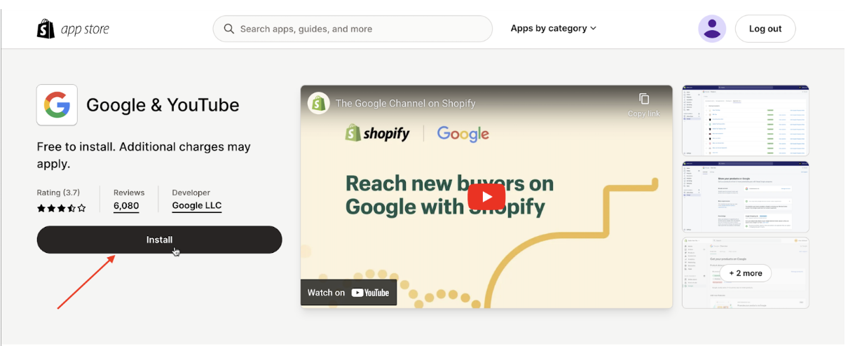Image resolution: width=848 pixels, height=346 pixels.
Task: Click the Google G app icon
Action: pos(57,105)
